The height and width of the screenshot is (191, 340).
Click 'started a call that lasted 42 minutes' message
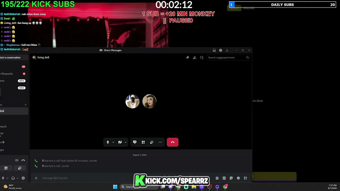pyautogui.click(x=66, y=161)
